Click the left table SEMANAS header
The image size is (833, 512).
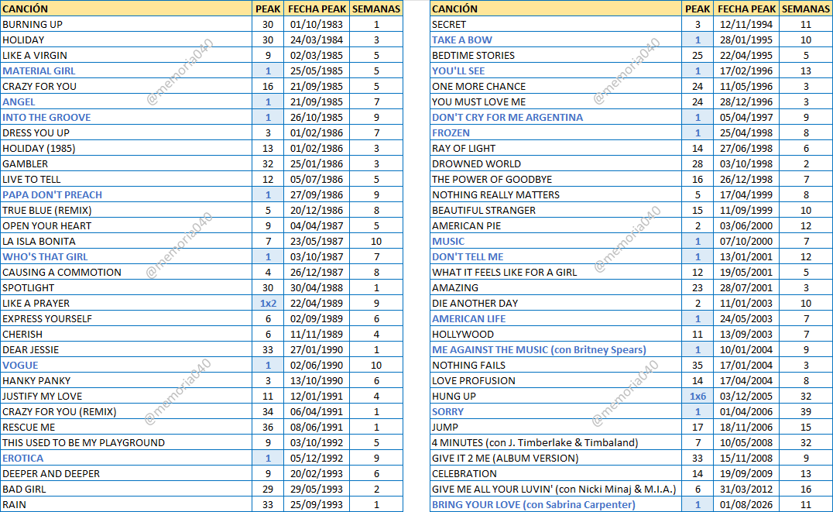(x=376, y=9)
